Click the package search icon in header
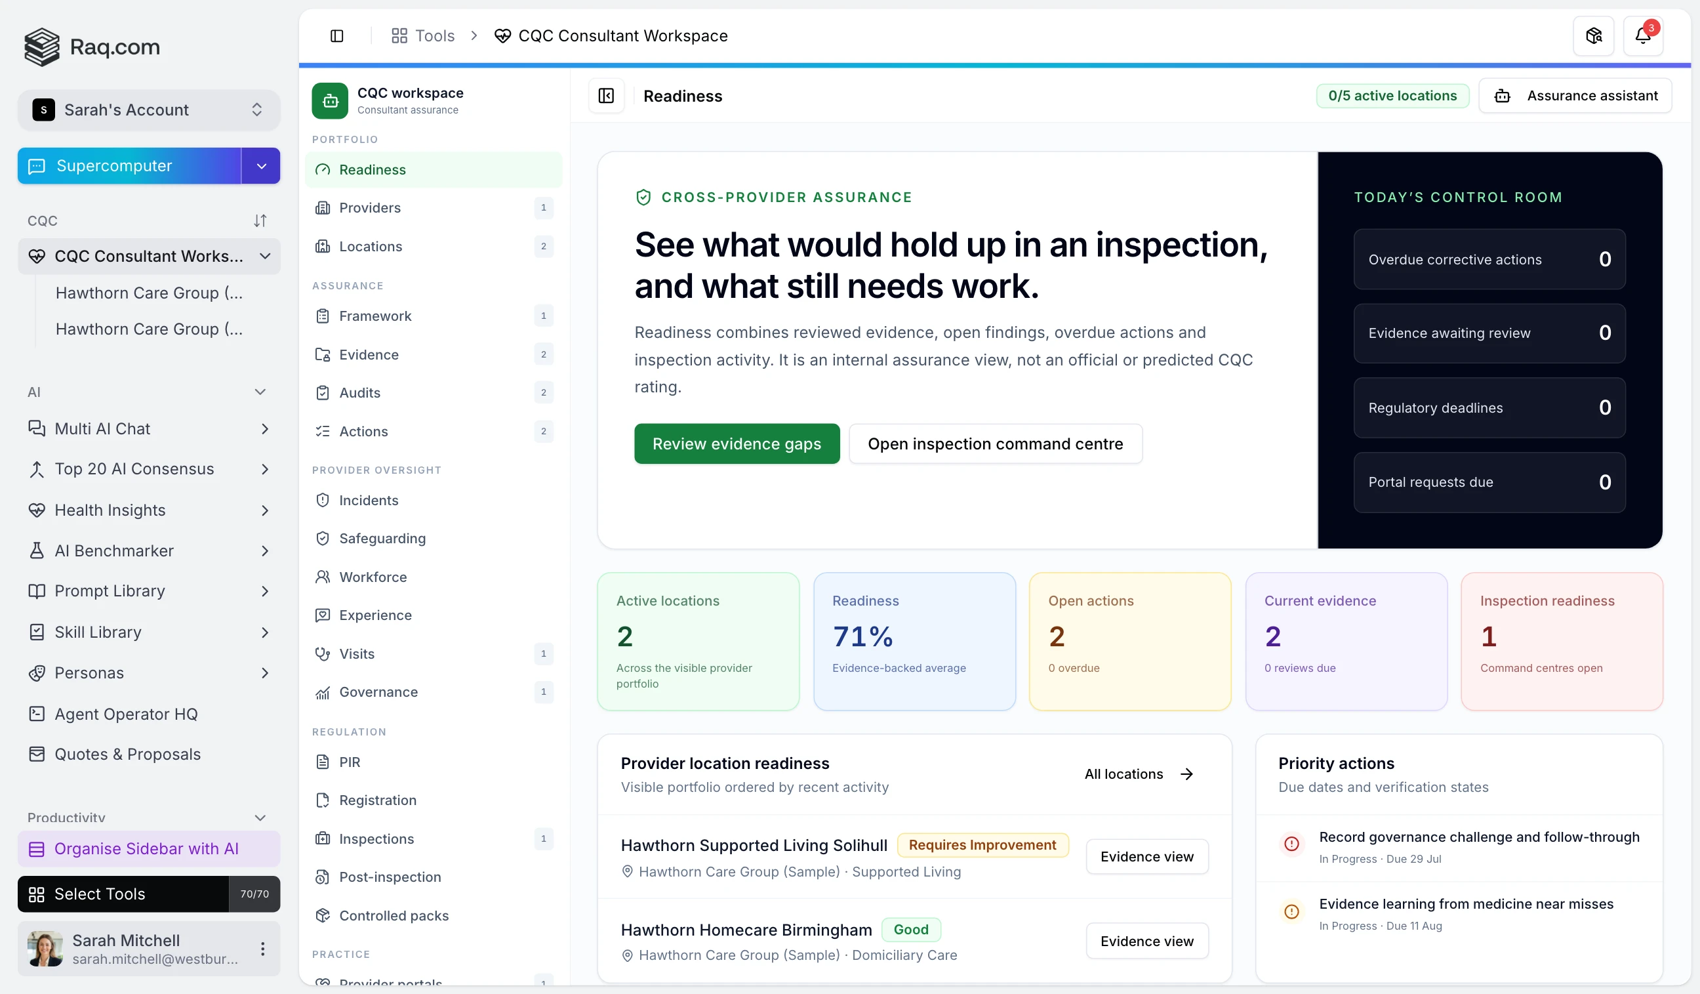Image resolution: width=1700 pixels, height=994 pixels. (x=1593, y=36)
